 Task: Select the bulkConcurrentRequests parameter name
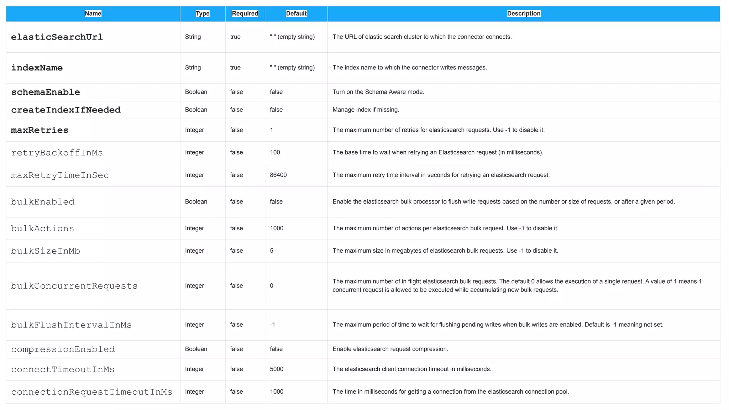(x=74, y=286)
